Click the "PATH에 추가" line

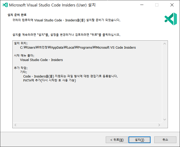[50, 80]
